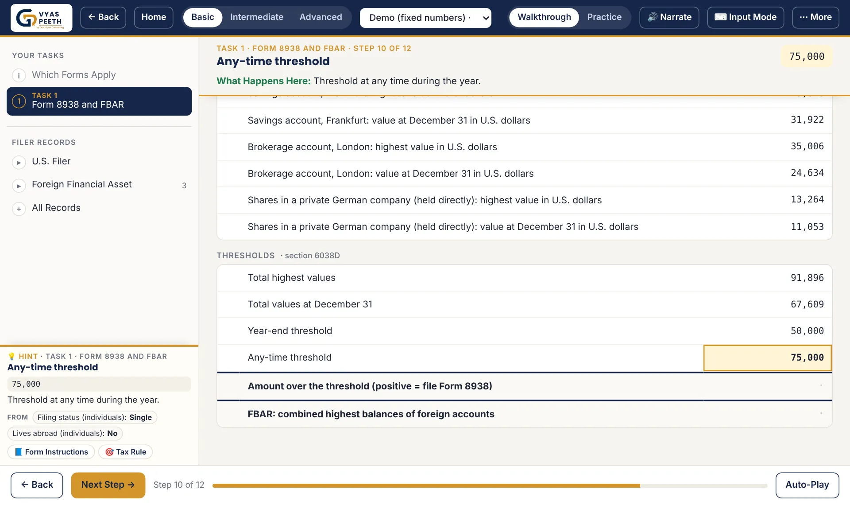This screenshot has width=850, height=505.
Task: Click Brokerage account London highest value row
Action: tap(525, 147)
